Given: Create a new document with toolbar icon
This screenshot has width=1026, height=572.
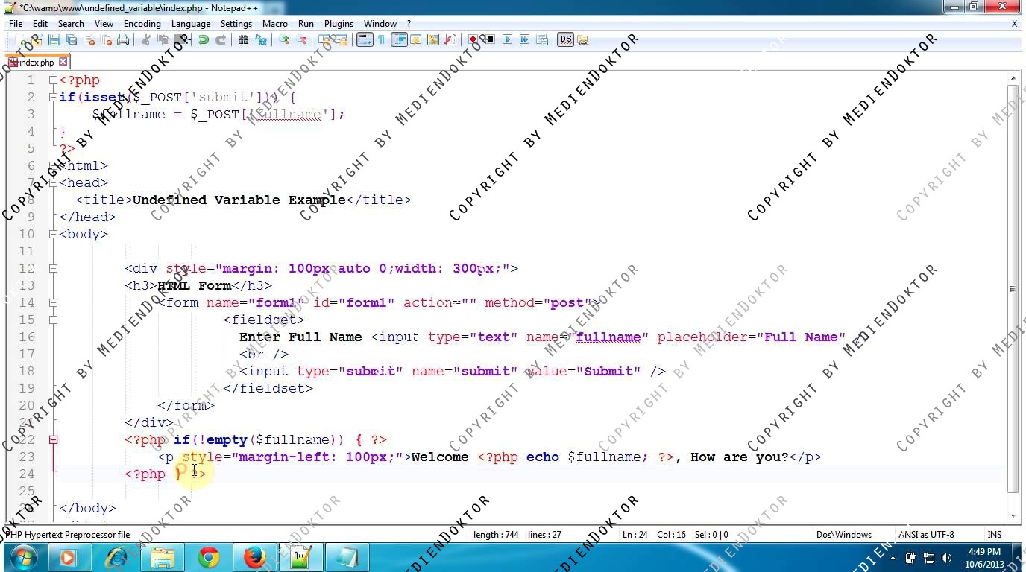Looking at the screenshot, I should tap(20, 39).
